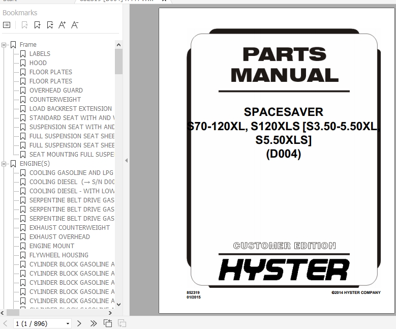This screenshot has height=329, width=396.
Task: Go to previous page arrow
Action: tap(5, 323)
